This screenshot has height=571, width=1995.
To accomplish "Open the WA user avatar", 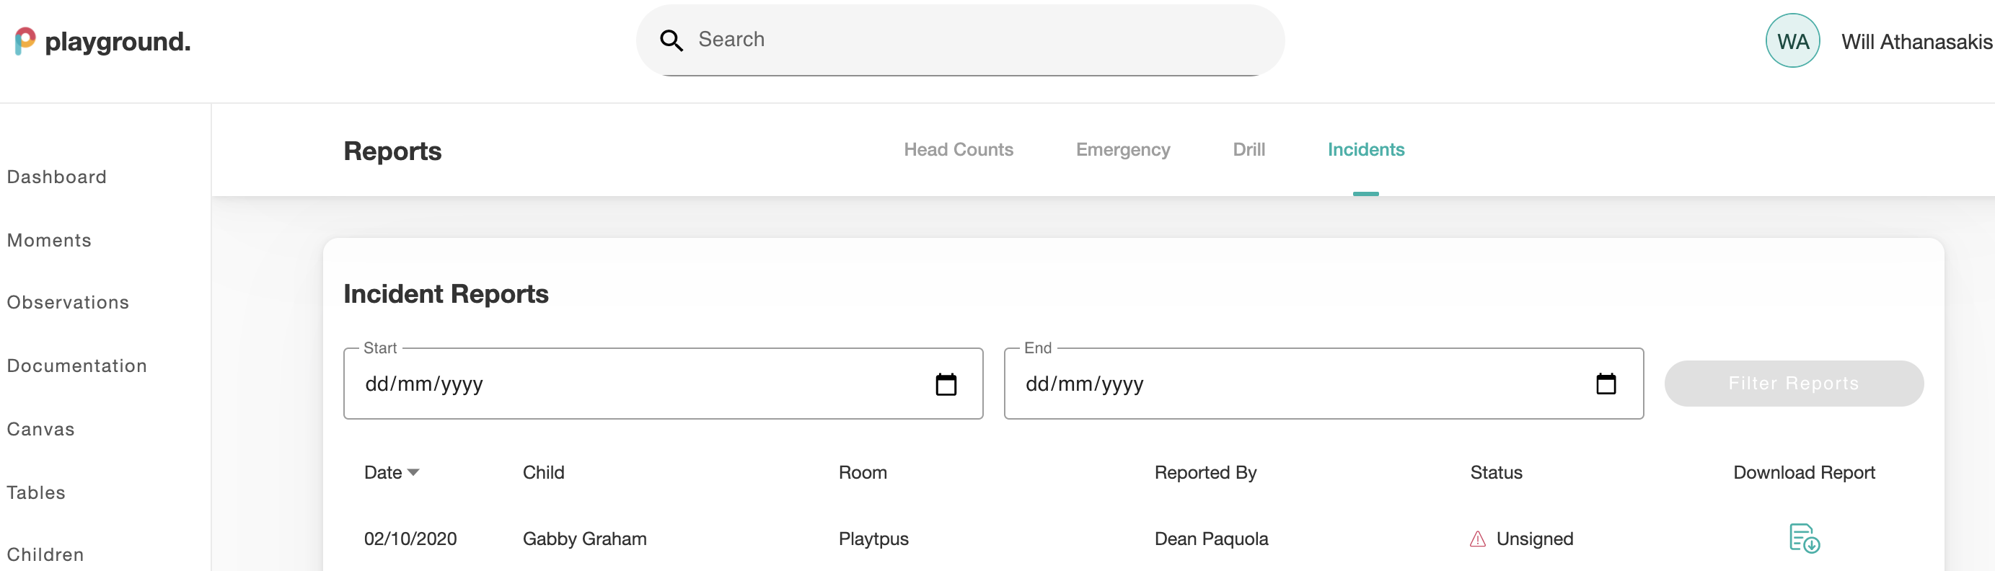I will [x=1792, y=41].
